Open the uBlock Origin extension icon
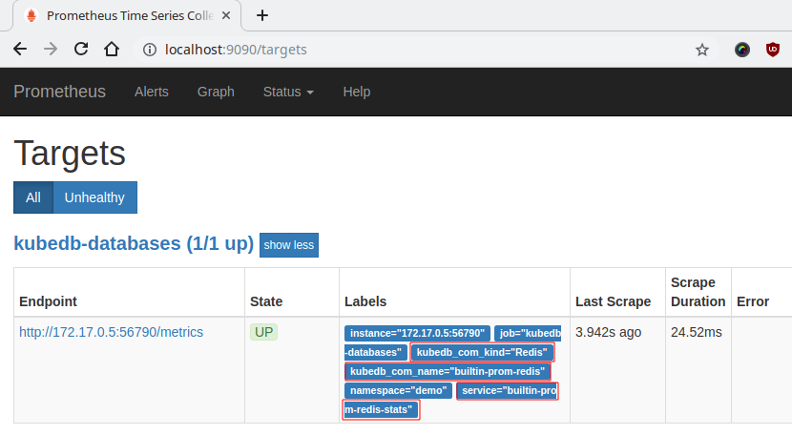This screenshot has width=792, height=435. pyautogui.click(x=772, y=50)
